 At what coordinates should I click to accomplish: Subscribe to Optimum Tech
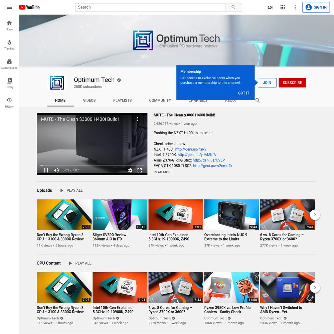tap(292, 82)
